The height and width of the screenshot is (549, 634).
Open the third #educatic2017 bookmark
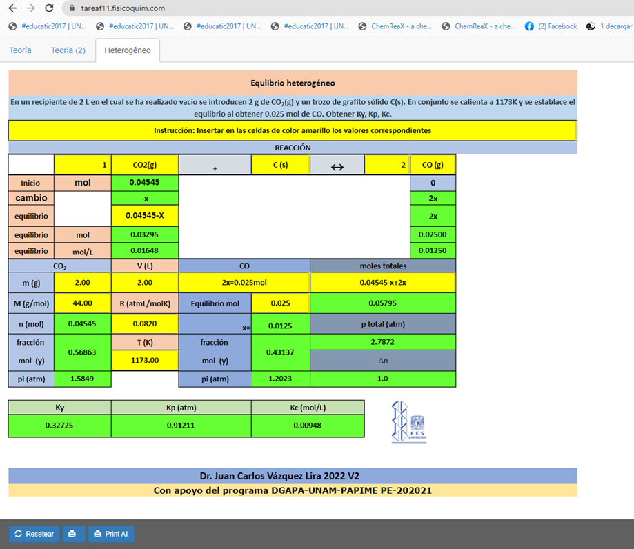pos(222,26)
